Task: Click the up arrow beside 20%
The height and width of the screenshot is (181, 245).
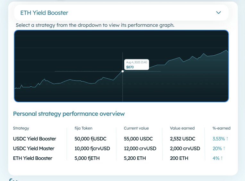Action: 224,148
